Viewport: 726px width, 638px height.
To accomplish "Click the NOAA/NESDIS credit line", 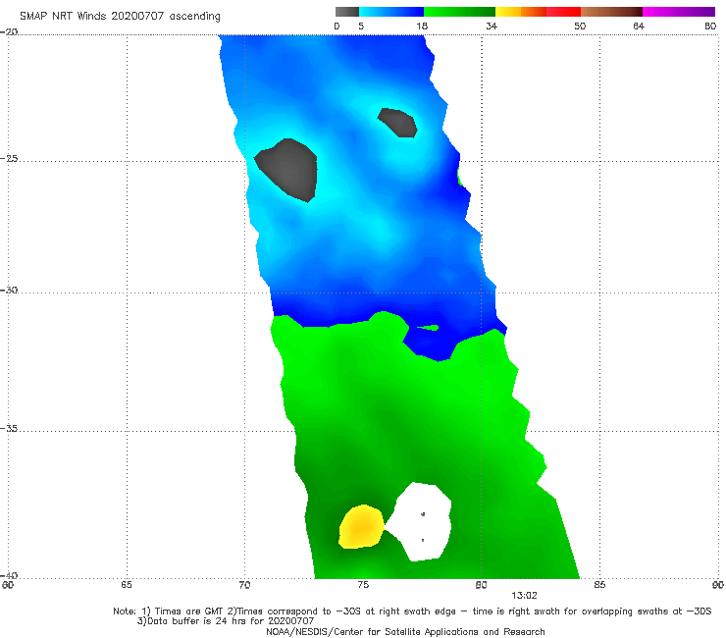I will pos(405,632).
